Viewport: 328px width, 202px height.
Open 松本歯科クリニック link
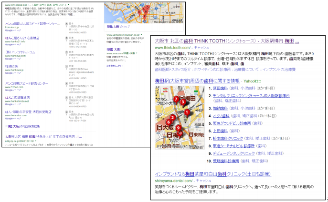pos(228,138)
